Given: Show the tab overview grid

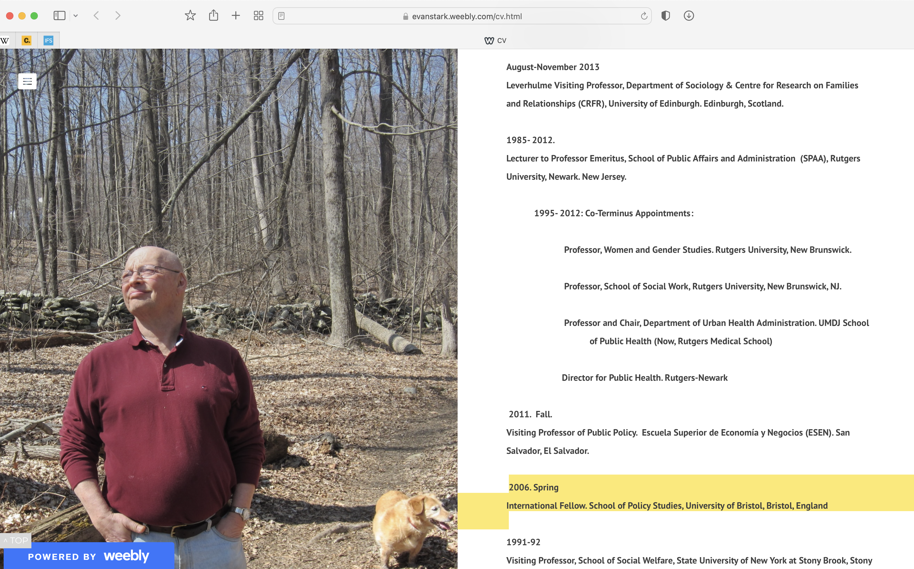Looking at the screenshot, I should click(258, 16).
